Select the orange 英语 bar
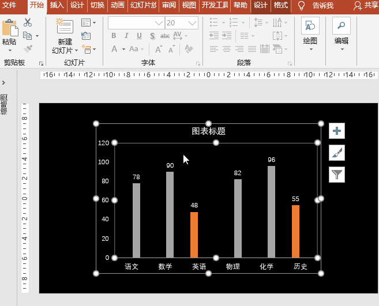 tap(194, 235)
